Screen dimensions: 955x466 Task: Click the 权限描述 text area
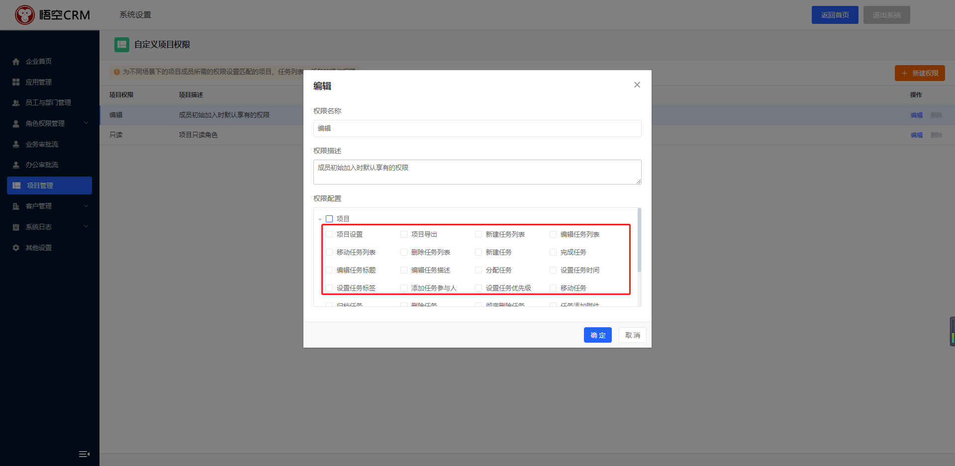pos(477,172)
